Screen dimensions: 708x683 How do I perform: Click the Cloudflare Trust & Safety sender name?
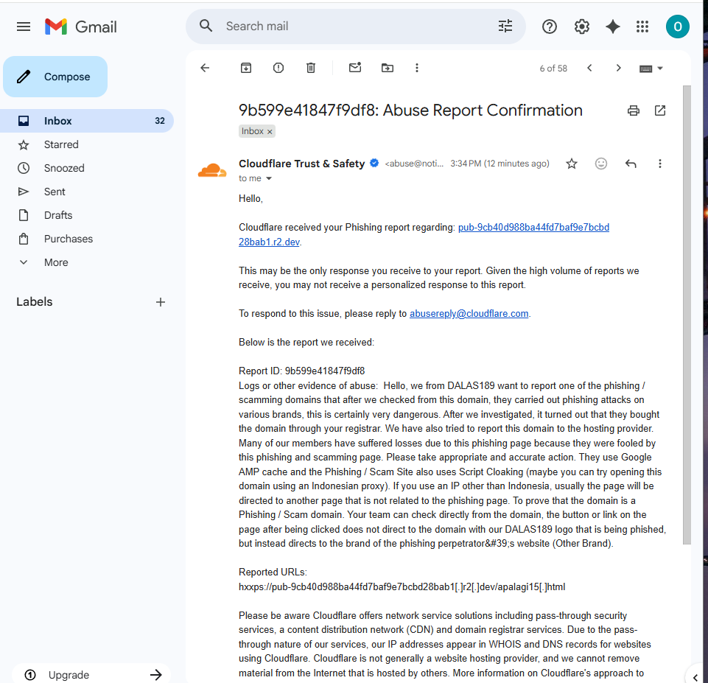(301, 164)
